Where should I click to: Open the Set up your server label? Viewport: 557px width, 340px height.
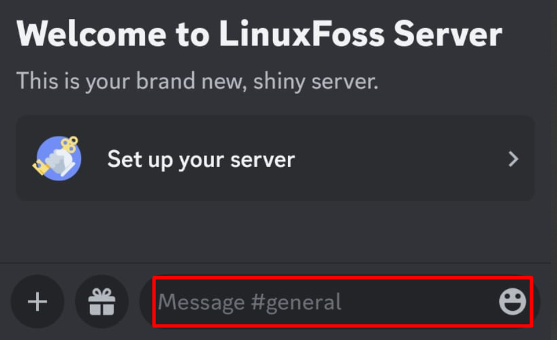coord(201,160)
